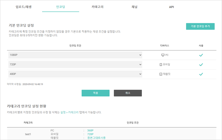This screenshot has height=140, width=222.
Task: Toggle the use checkmark for 720P
Action: [x=201, y=65]
